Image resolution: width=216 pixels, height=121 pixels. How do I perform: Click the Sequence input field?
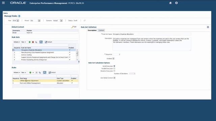(x=116, y=54)
